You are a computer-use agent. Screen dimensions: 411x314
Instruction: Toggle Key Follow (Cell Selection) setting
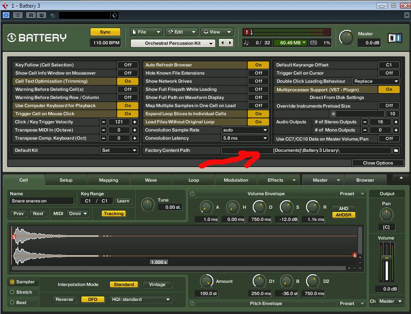tap(128, 65)
